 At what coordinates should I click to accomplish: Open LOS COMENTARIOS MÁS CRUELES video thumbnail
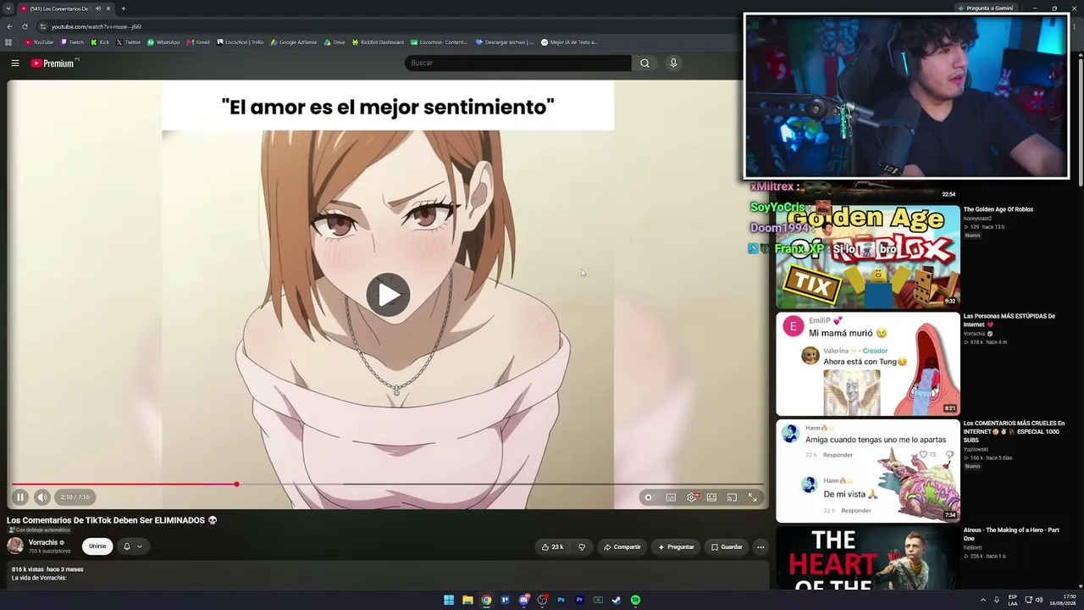click(x=868, y=471)
